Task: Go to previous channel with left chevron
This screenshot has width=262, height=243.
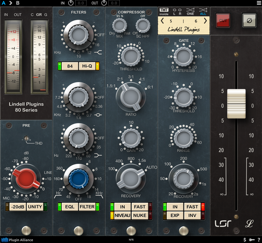Action: click(162, 21)
